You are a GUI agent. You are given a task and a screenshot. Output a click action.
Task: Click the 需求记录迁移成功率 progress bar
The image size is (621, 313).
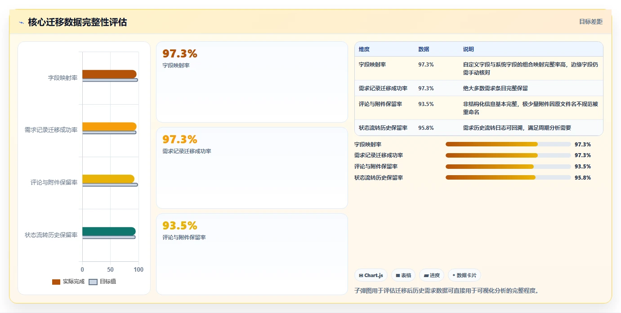[508, 155]
